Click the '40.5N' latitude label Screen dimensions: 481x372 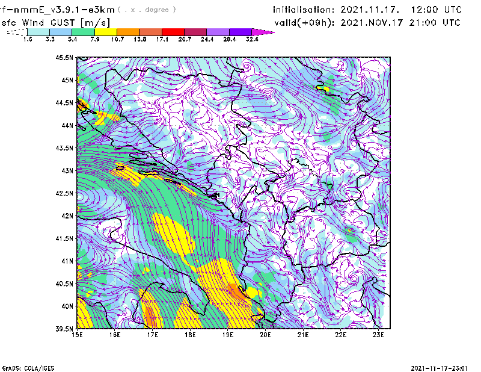(x=64, y=284)
